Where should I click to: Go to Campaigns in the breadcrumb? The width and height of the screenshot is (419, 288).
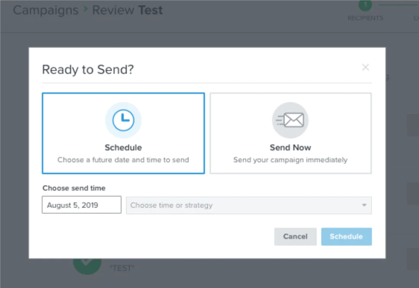pyautogui.click(x=45, y=10)
